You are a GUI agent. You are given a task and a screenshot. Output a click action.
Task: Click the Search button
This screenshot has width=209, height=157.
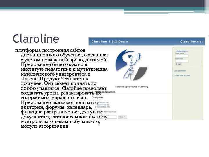[122, 117]
